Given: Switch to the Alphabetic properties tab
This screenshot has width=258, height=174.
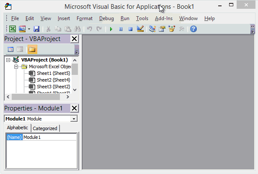Looking at the screenshot, I should [18, 128].
